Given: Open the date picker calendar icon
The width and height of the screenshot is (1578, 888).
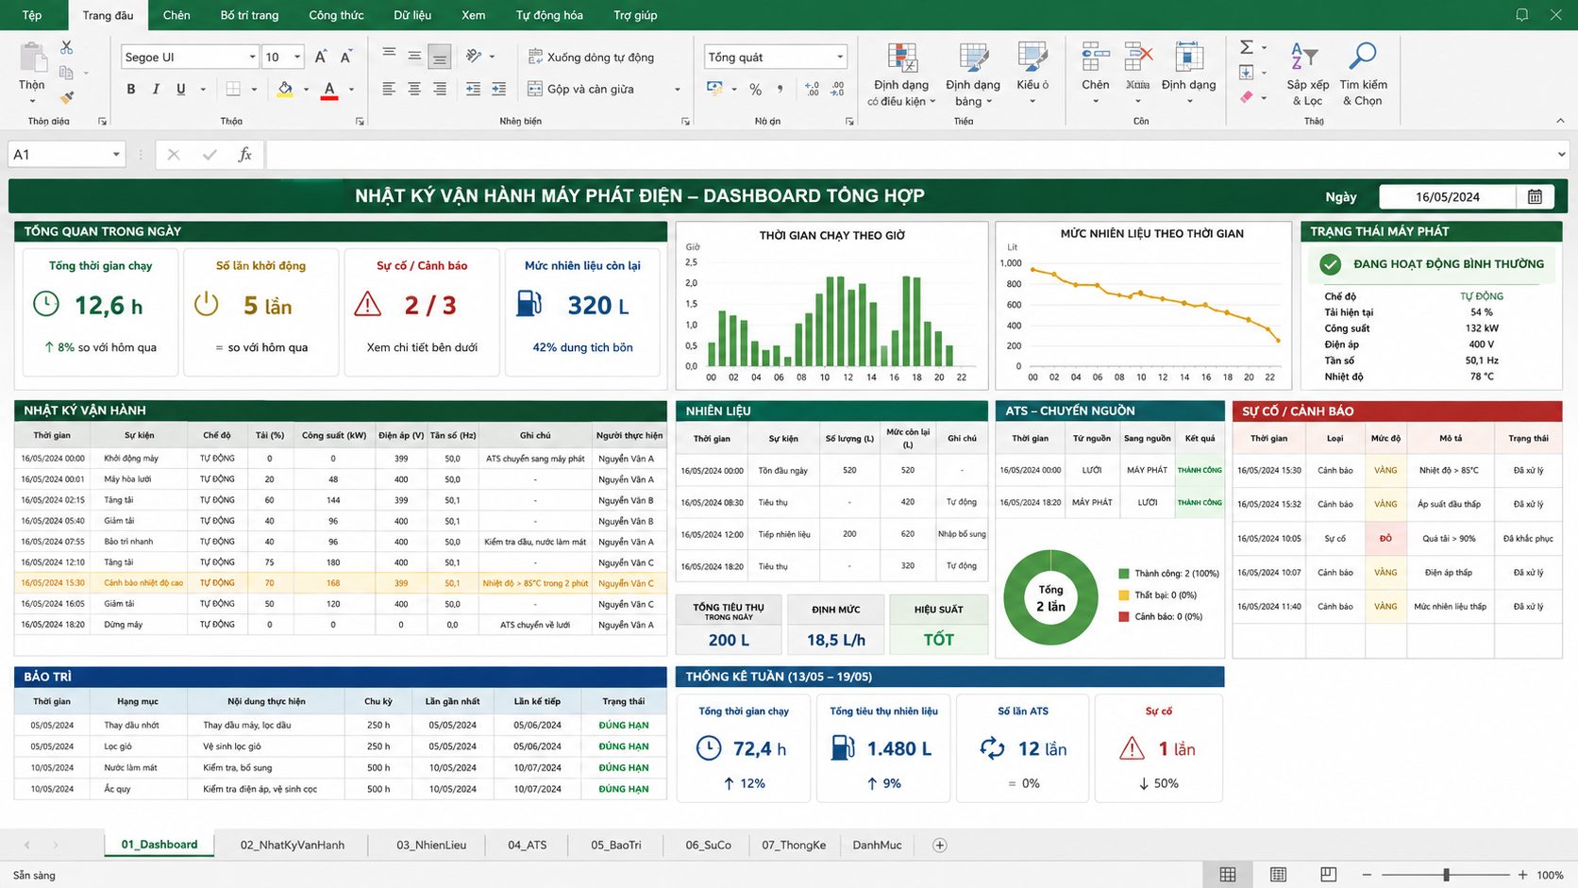Looking at the screenshot, I should [1535, 196].
